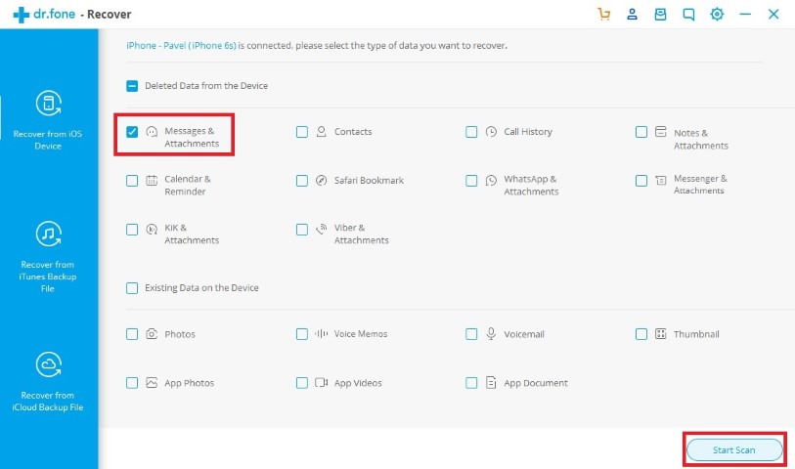Open the user account icon
Screen dimensions: 795x469
click(632, 15)
